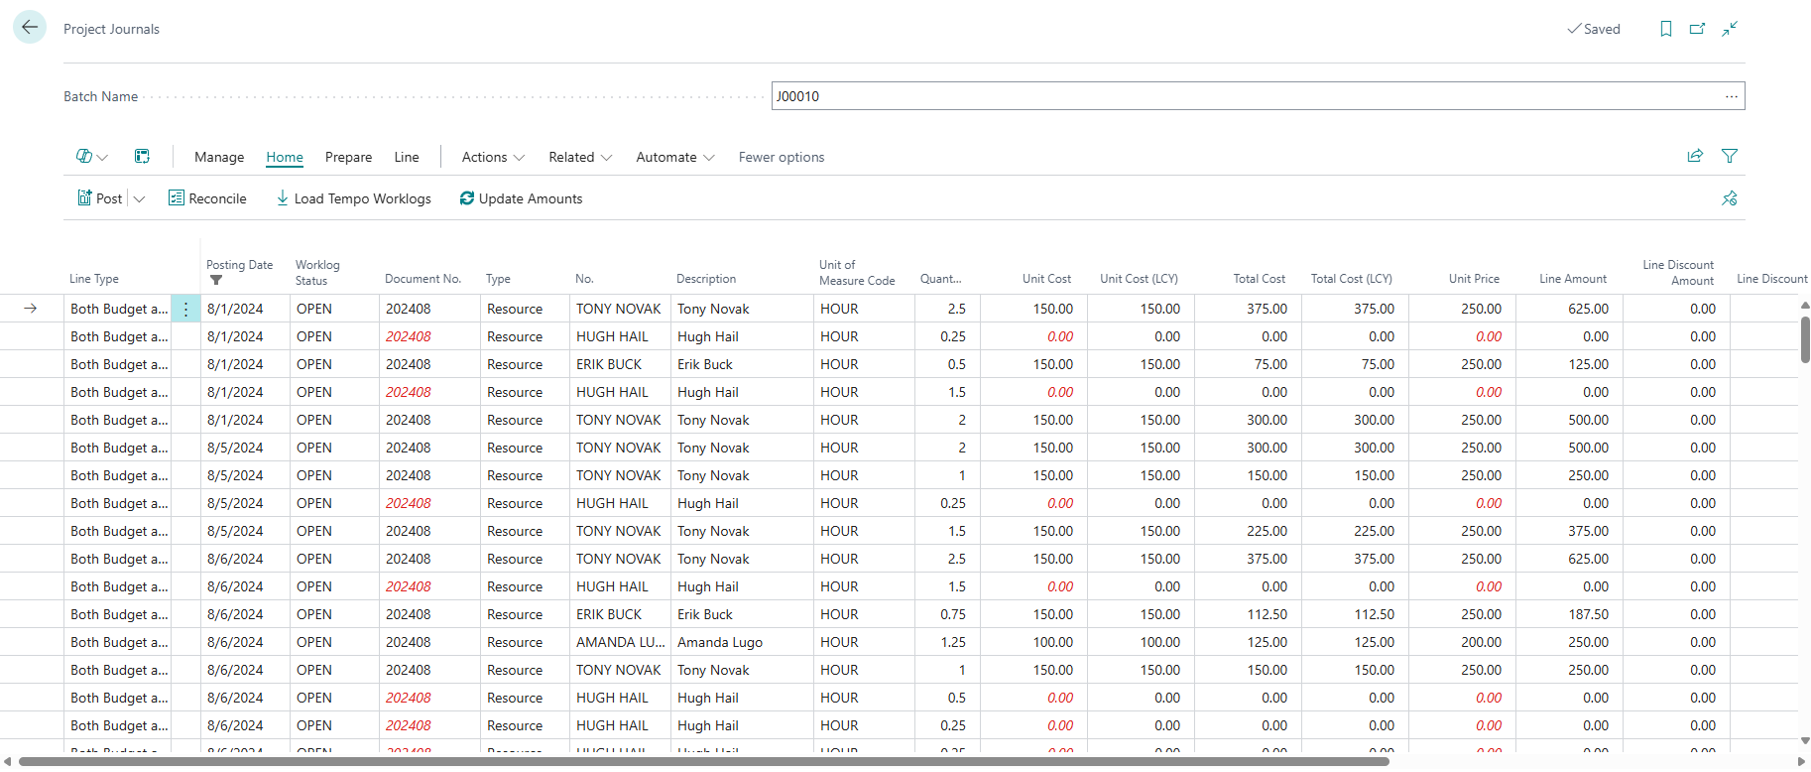
Task: Click the Update Amounts button
Action: (x=521, y=198)
